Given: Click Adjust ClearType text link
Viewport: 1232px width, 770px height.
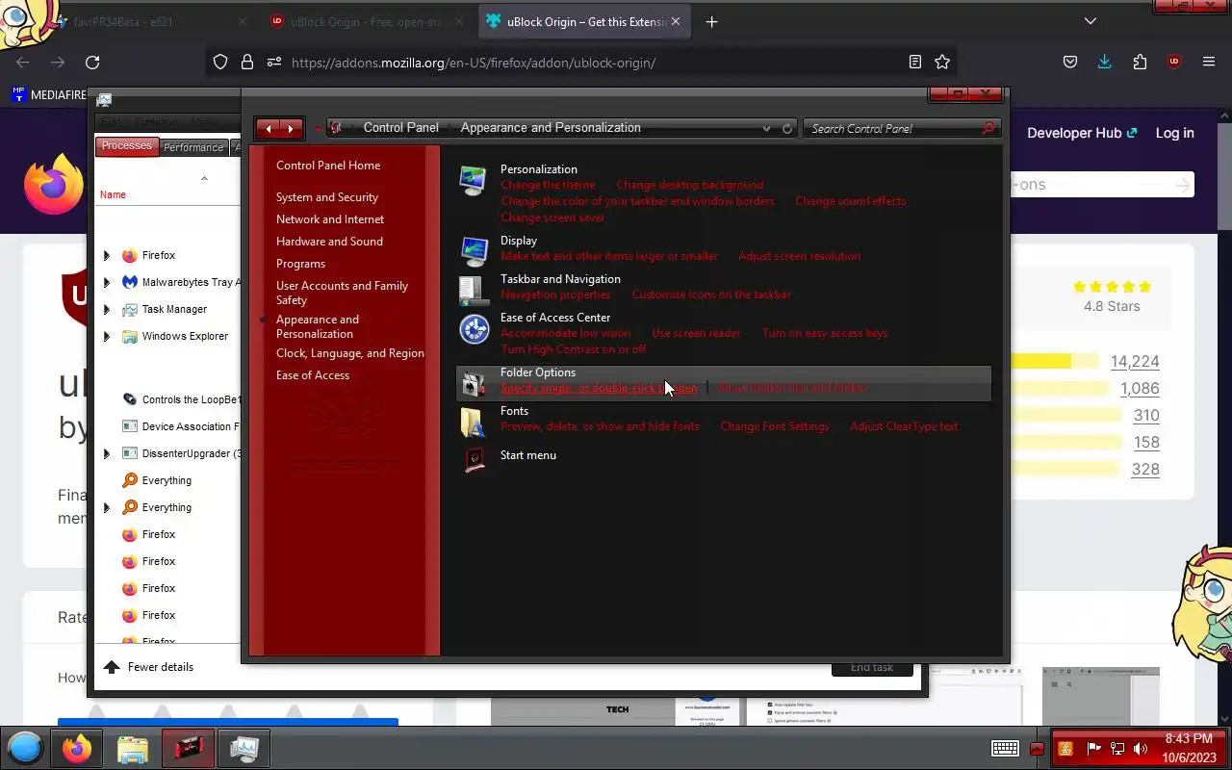Looking at the screenshot, I should [904, 426].
